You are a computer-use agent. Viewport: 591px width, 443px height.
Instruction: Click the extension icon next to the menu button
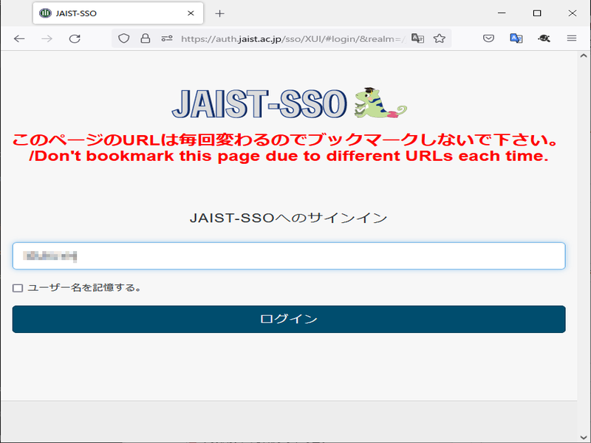[x=544, y=38]
